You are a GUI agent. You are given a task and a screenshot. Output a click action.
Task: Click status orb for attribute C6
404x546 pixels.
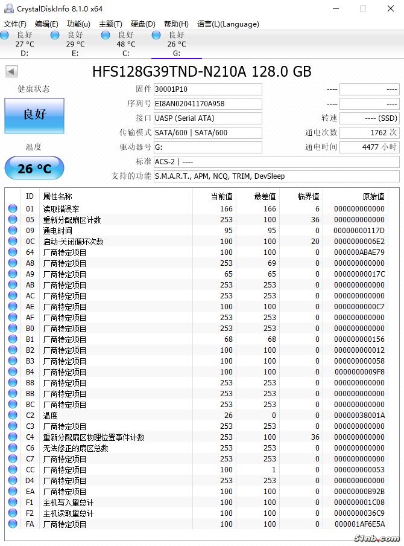point(13,448)
